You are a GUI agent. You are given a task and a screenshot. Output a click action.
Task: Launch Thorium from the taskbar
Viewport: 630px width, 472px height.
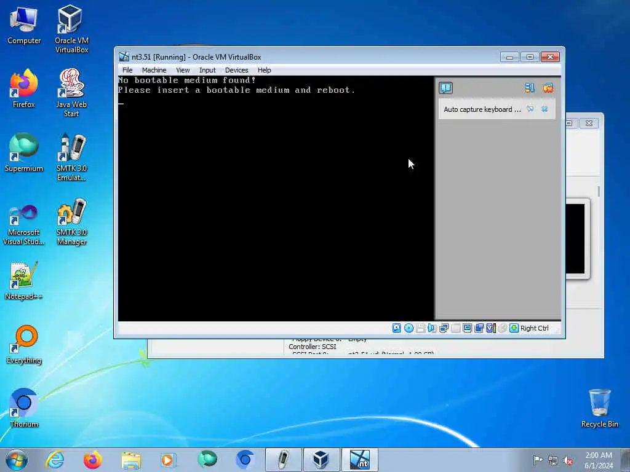(x=245, y=460)
